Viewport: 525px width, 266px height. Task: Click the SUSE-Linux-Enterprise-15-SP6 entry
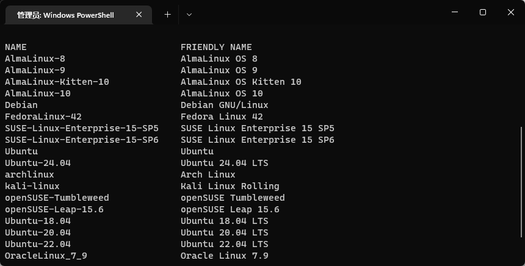point(82,140)
